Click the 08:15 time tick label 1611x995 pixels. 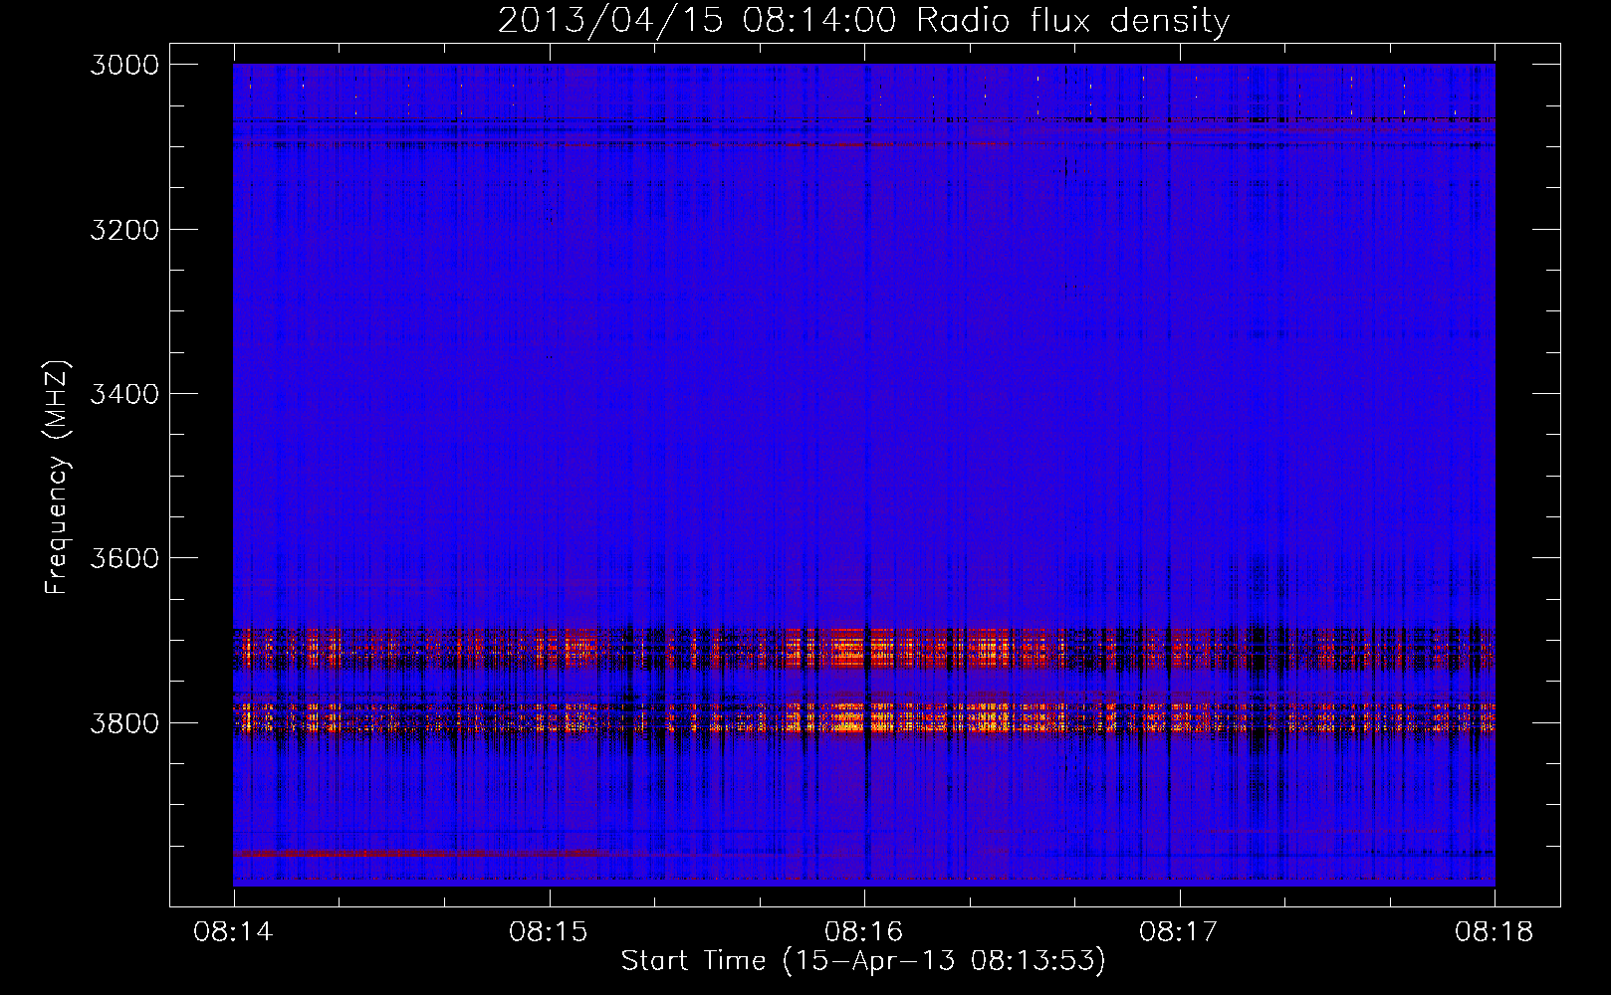(549, 931)
